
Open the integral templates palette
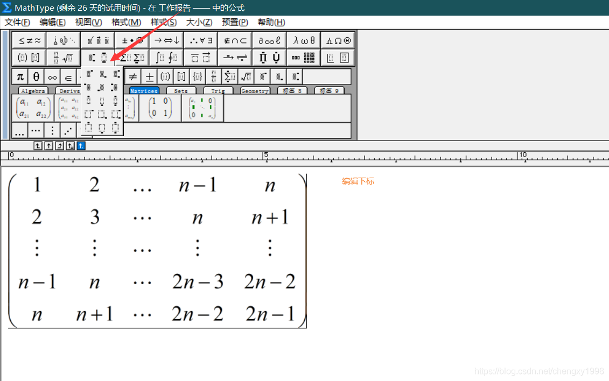point(166,58)
